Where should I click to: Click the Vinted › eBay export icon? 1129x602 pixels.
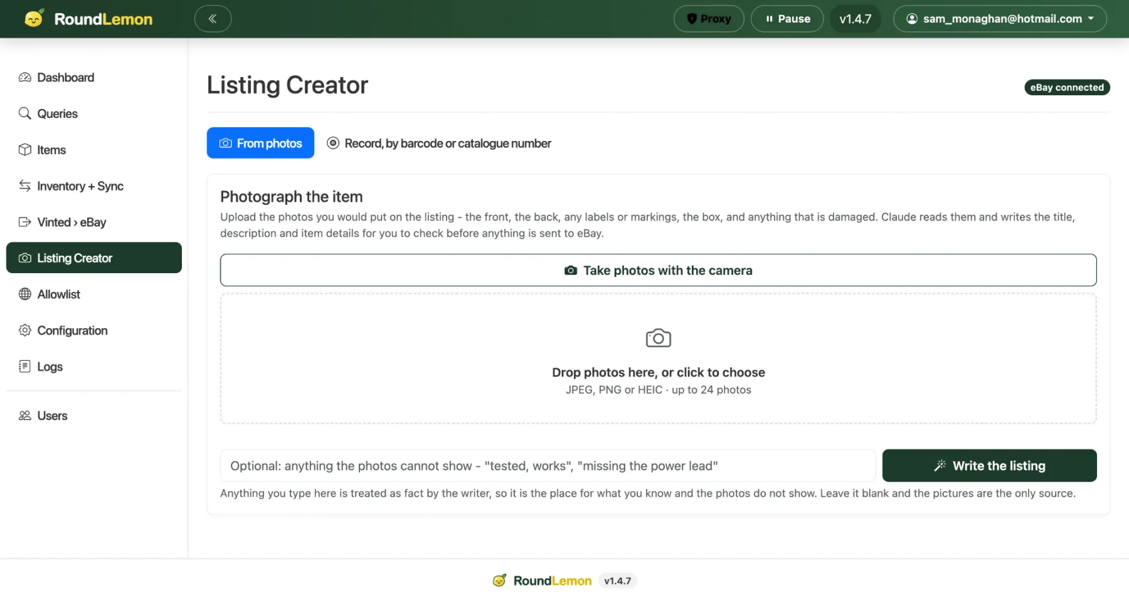25,222
